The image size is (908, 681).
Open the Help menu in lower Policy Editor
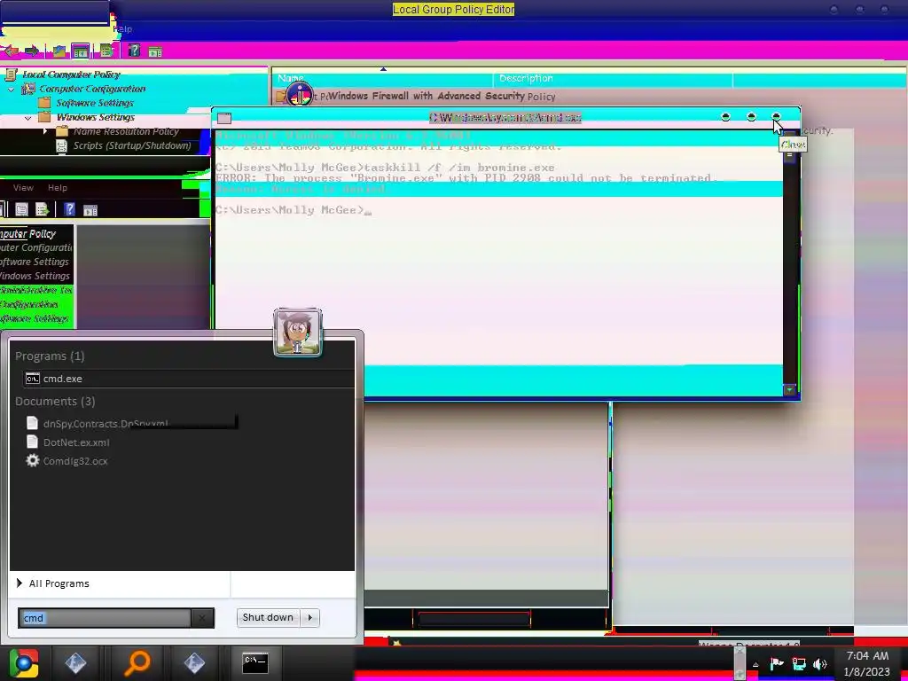click(58, 188)
